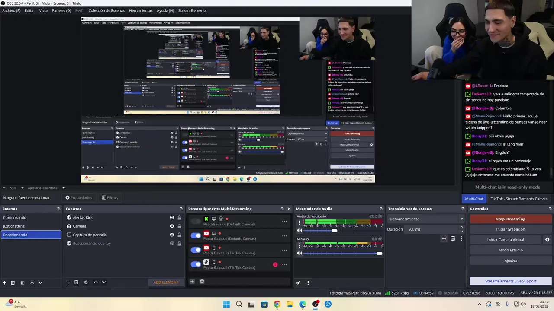Image resolution: width=554 pixels, height=311 pixels.
Task: Move source down in Fuentes panel
Action: click(x=104, y=282)
